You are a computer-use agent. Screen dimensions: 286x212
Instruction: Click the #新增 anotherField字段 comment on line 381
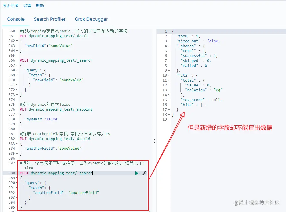(65, 134)
